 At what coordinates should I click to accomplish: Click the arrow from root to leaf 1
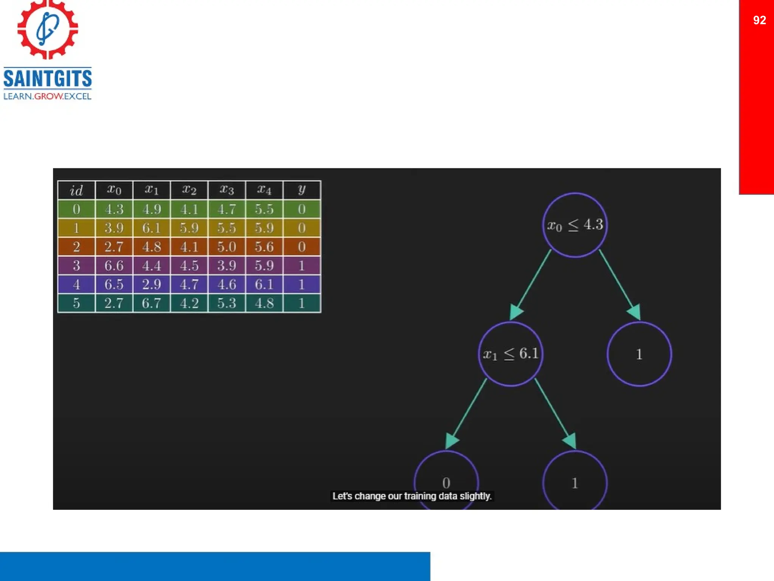(x=618, y=281)
